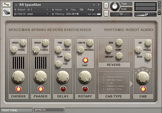This screenshot has width=162, height=113.
Task: Click the "1 - TWEED GREEN" cab entry
Action: [113, 77]
